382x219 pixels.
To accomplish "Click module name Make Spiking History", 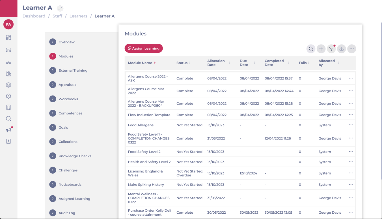I will pos(146,185).
